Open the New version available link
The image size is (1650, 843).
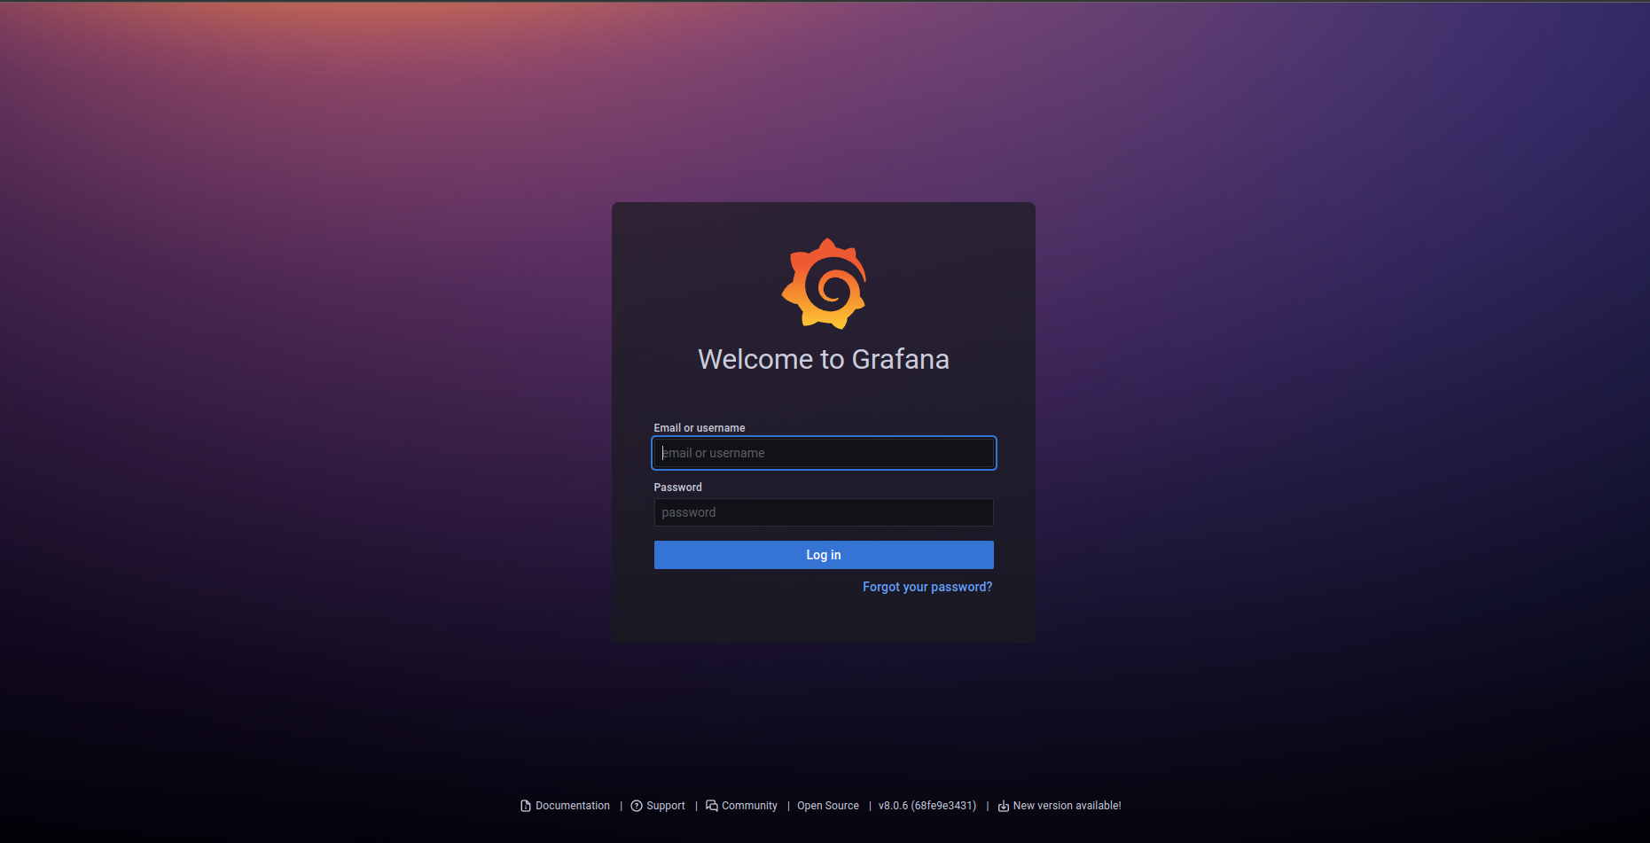pyautogui.click(x=1067, y=806)
